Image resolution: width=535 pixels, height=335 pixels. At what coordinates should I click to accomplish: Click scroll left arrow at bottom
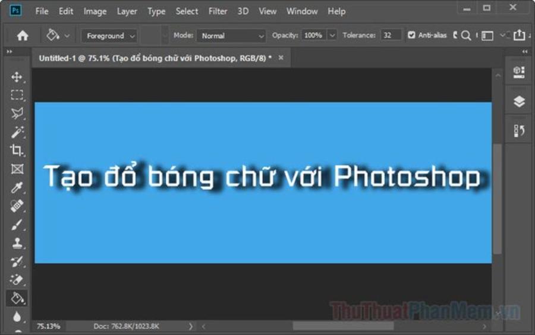pos(203,327)
